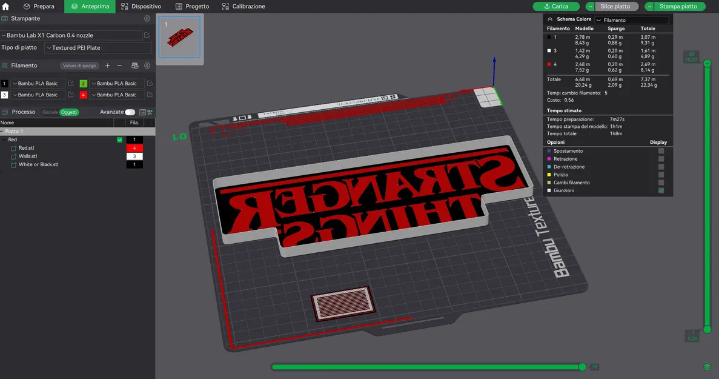Collapse the Piatto 1 tree row
Screen dimensions: 719x379
(x=2, y=132)
